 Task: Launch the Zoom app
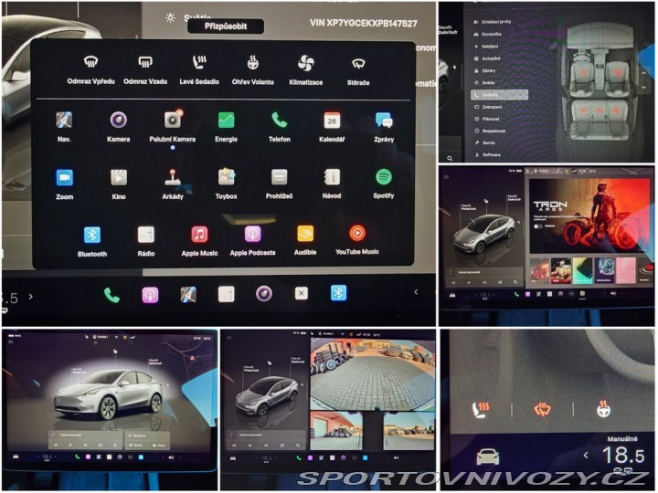(64, 177)
